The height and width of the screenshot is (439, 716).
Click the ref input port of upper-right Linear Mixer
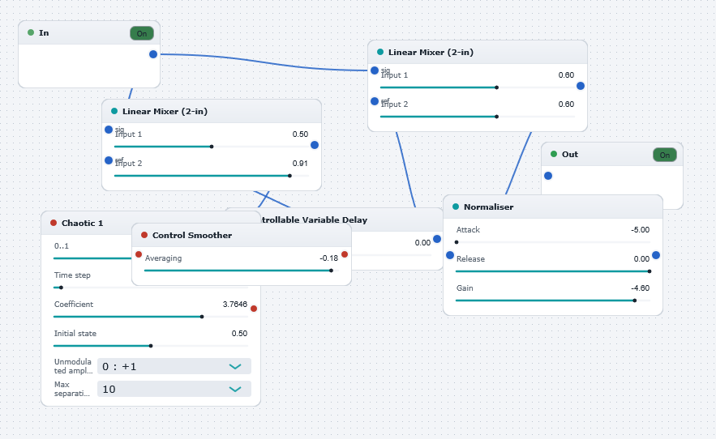[375, 101]
